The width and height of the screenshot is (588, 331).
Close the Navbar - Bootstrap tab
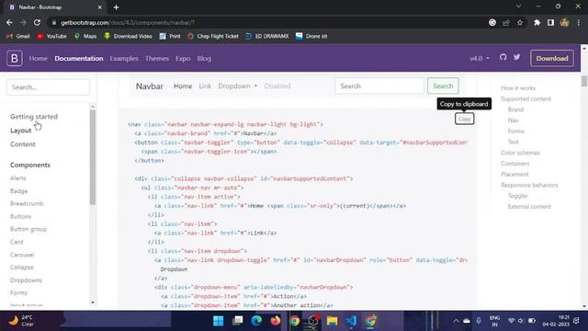[99, 7]
